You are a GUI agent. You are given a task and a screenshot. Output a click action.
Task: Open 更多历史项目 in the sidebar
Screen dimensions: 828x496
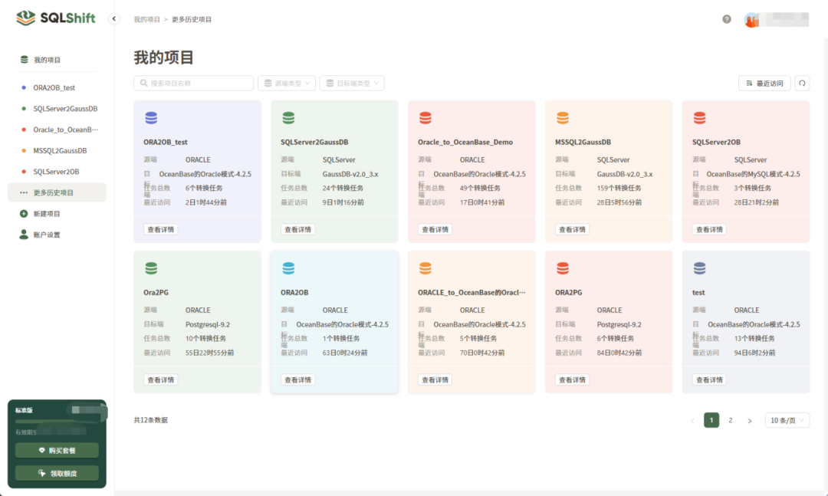point(57,192)
